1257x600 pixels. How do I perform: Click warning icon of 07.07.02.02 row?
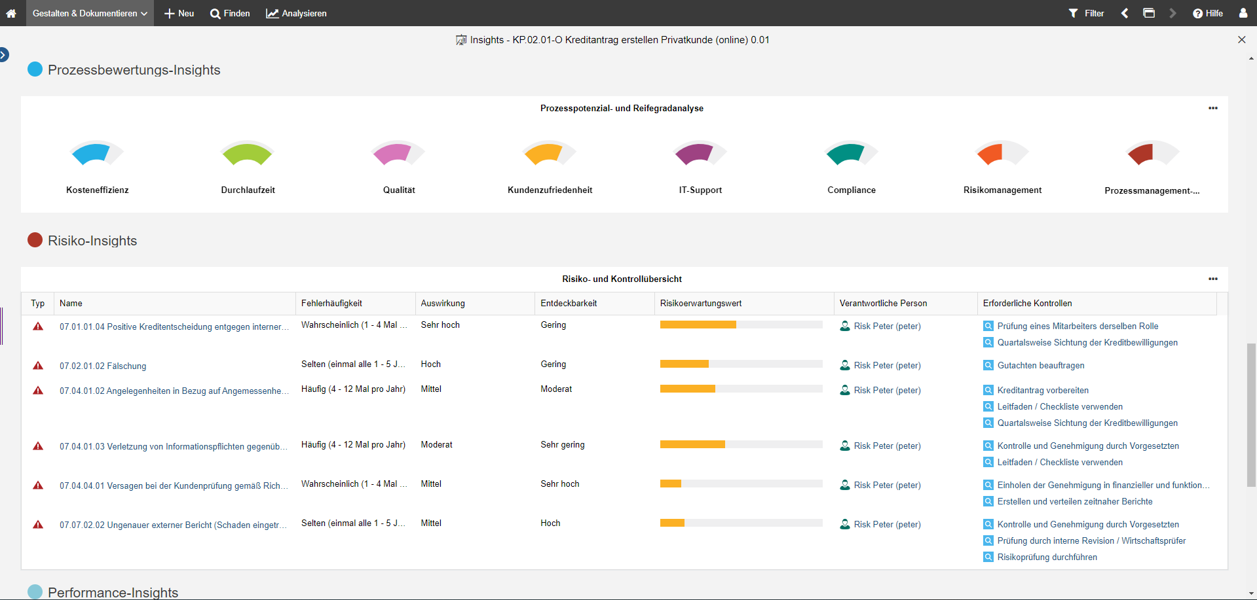[38, 525]
